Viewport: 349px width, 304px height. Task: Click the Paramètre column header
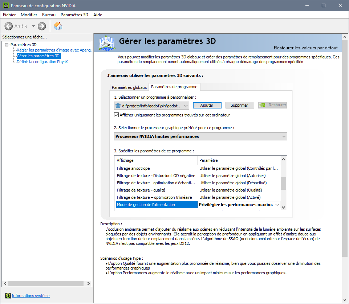click(239, 160)
